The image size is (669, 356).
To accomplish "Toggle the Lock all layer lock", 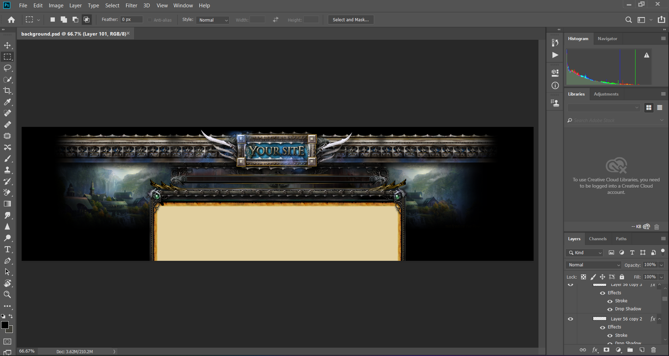I will [x=622, y=277].
